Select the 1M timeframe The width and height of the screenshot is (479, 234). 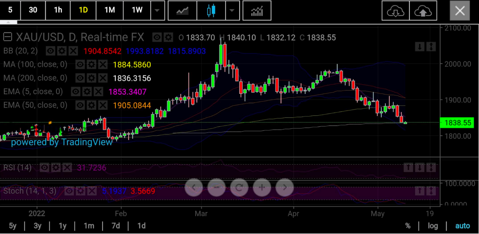coord(110,10)
